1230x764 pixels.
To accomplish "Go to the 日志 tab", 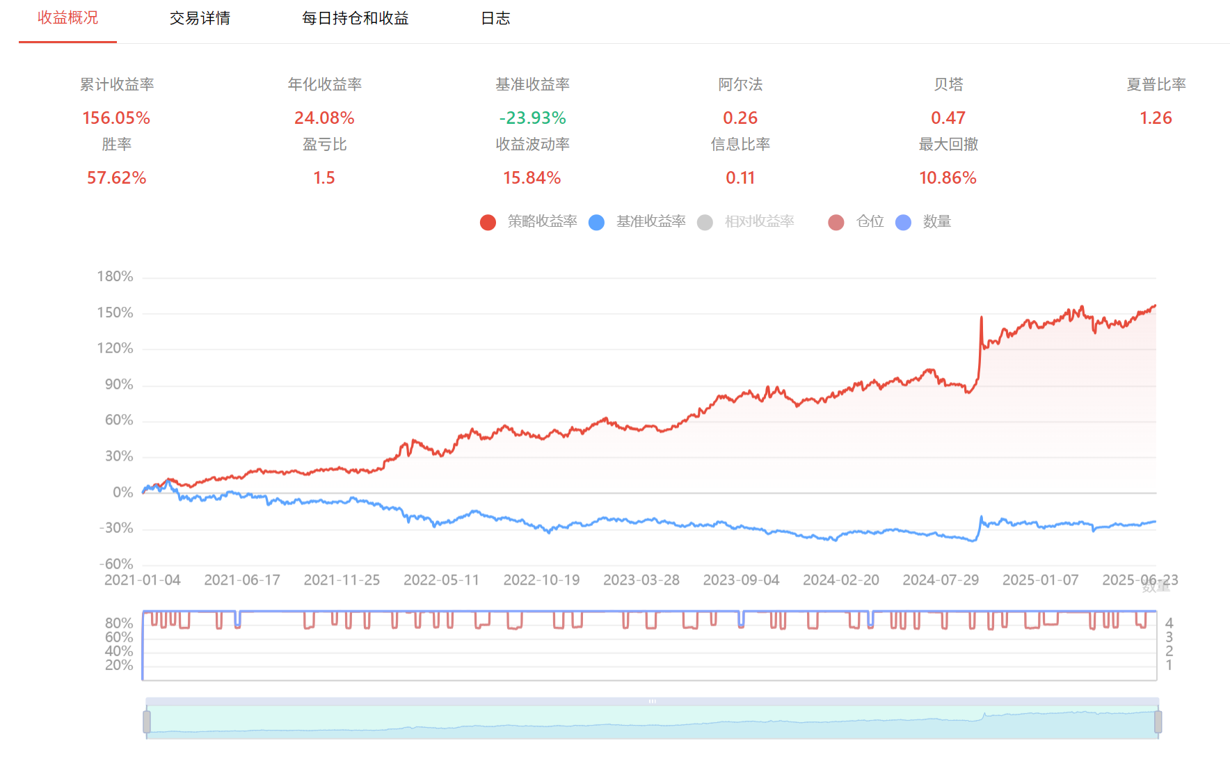I will coord(495,19).
